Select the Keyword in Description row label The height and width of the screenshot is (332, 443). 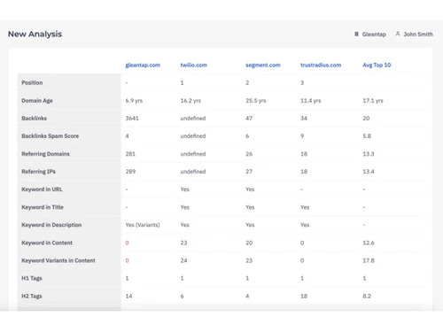[51, 225]
